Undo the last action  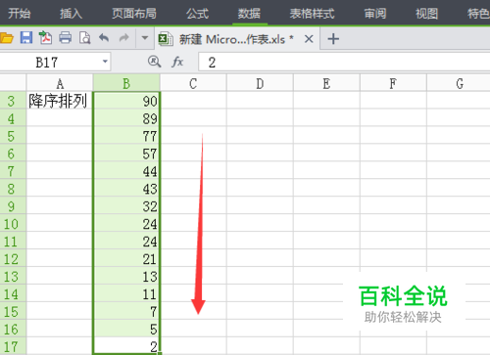[104, 38]
